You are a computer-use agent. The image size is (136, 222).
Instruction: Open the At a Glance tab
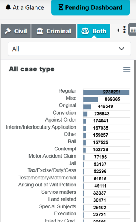pyautogui.click(x=24, y=7)
